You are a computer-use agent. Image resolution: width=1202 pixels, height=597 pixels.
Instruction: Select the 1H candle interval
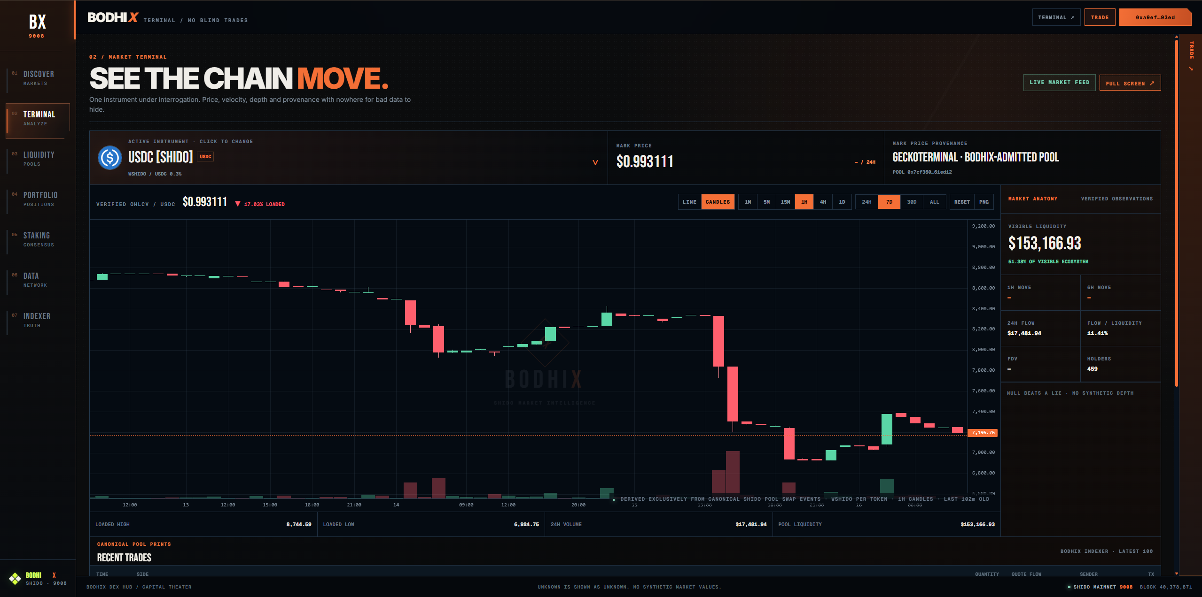[x=804, y=202]
